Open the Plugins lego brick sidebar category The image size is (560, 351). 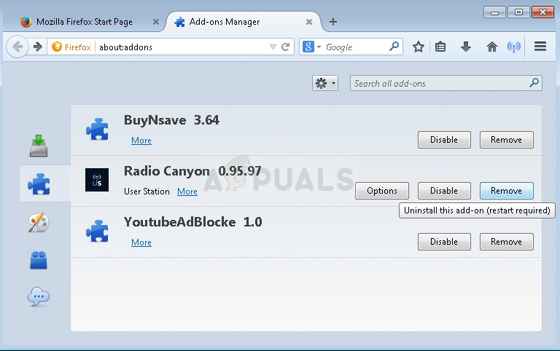click(x=39, y=260)
